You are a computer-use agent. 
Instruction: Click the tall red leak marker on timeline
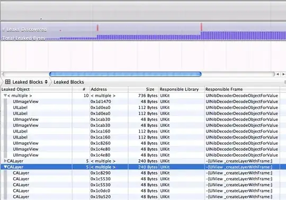pyautogui.click(x=201, y=27)
